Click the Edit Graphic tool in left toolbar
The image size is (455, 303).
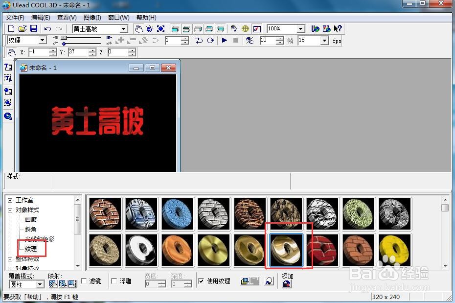pos(8,102)
